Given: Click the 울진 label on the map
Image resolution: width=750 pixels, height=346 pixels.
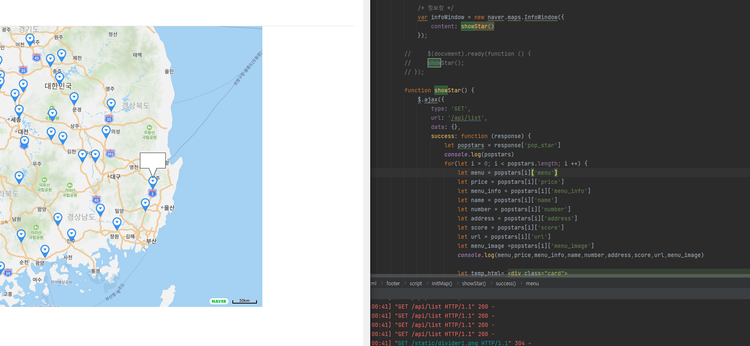Looking at the screenshot, I should tap(169, 72).
